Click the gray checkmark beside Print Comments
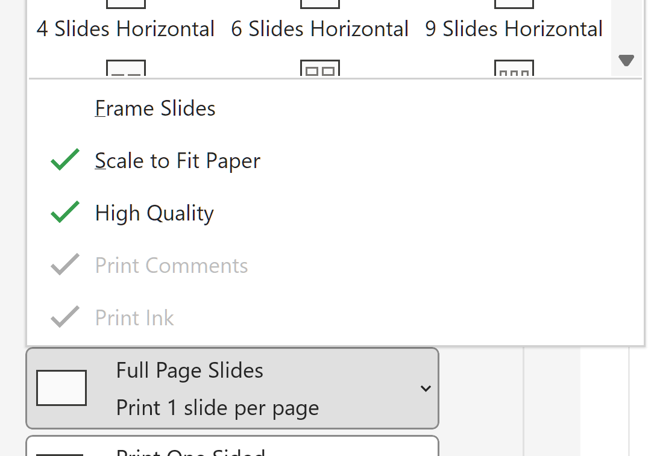657x456 pixels. pyautogui.click(x=65, y=264)
